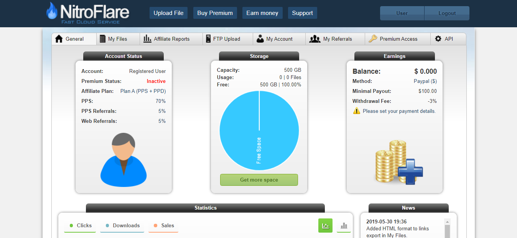Click the Paypal ($) method value
This screenshot has height=238, width=517.
425,81
